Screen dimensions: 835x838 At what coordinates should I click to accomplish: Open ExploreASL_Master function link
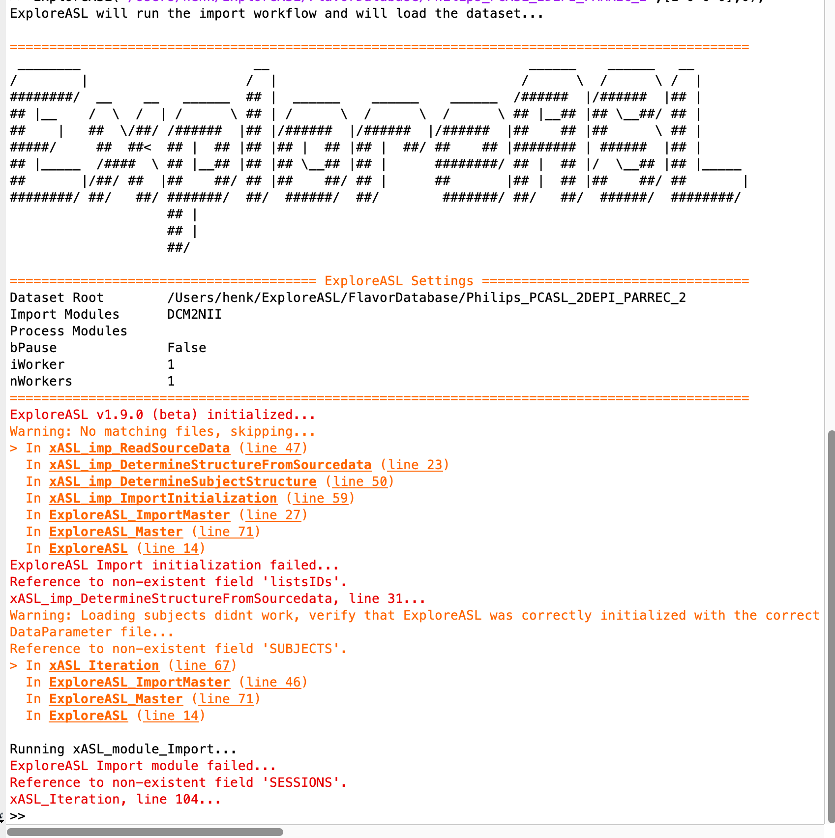(116, 532)
